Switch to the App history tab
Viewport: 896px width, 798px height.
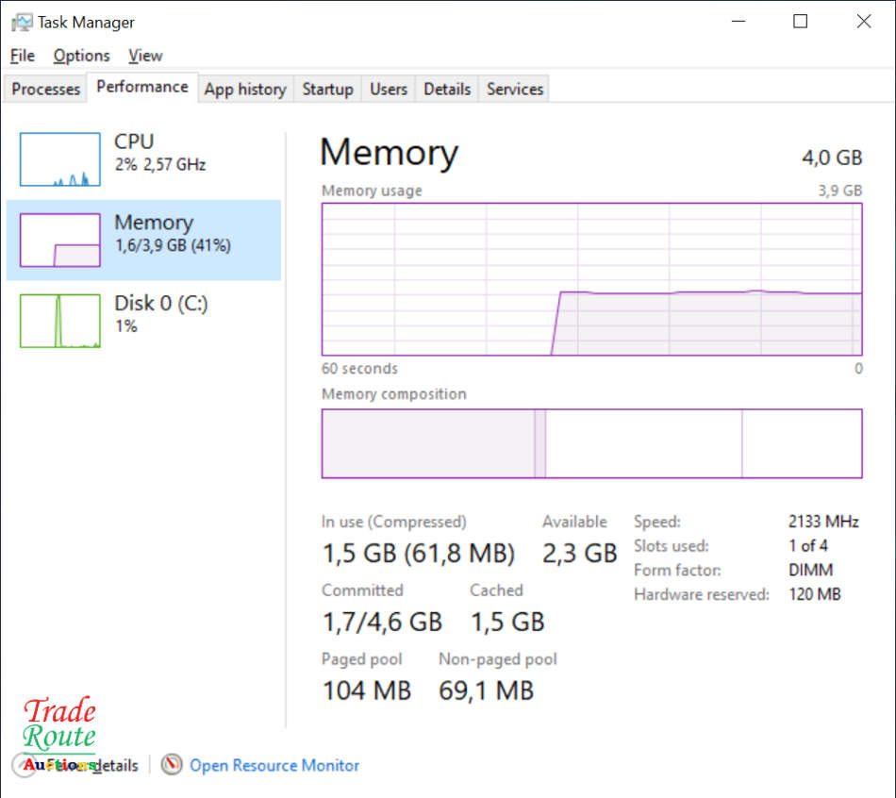[x=244, y=89]
